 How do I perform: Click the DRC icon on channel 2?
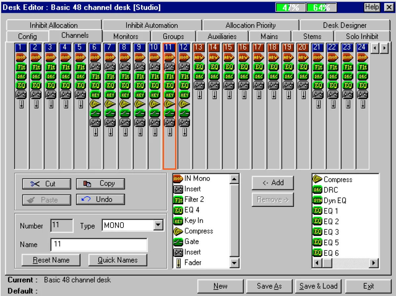coord(36,76)
